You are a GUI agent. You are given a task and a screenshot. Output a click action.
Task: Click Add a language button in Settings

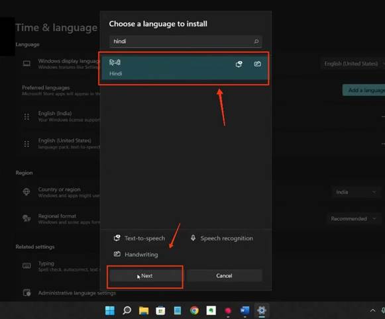pos(364,90)
